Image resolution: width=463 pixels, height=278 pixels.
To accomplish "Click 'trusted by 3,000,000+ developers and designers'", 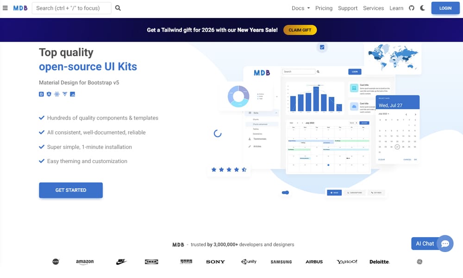I will (242, 244).
